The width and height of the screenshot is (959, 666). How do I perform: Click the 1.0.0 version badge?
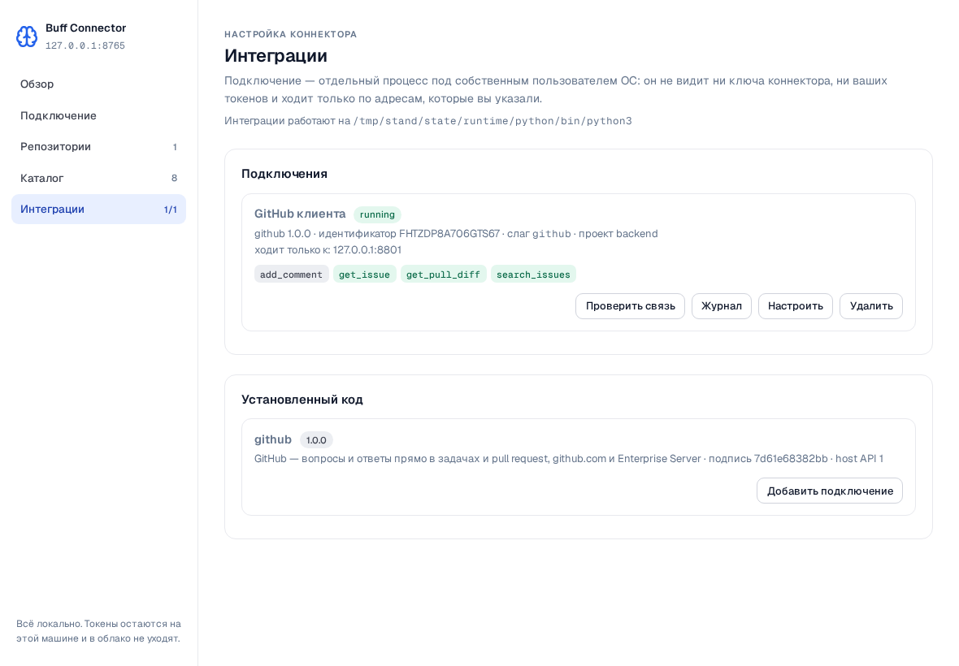pyautogui.click(x=316, y=440)
